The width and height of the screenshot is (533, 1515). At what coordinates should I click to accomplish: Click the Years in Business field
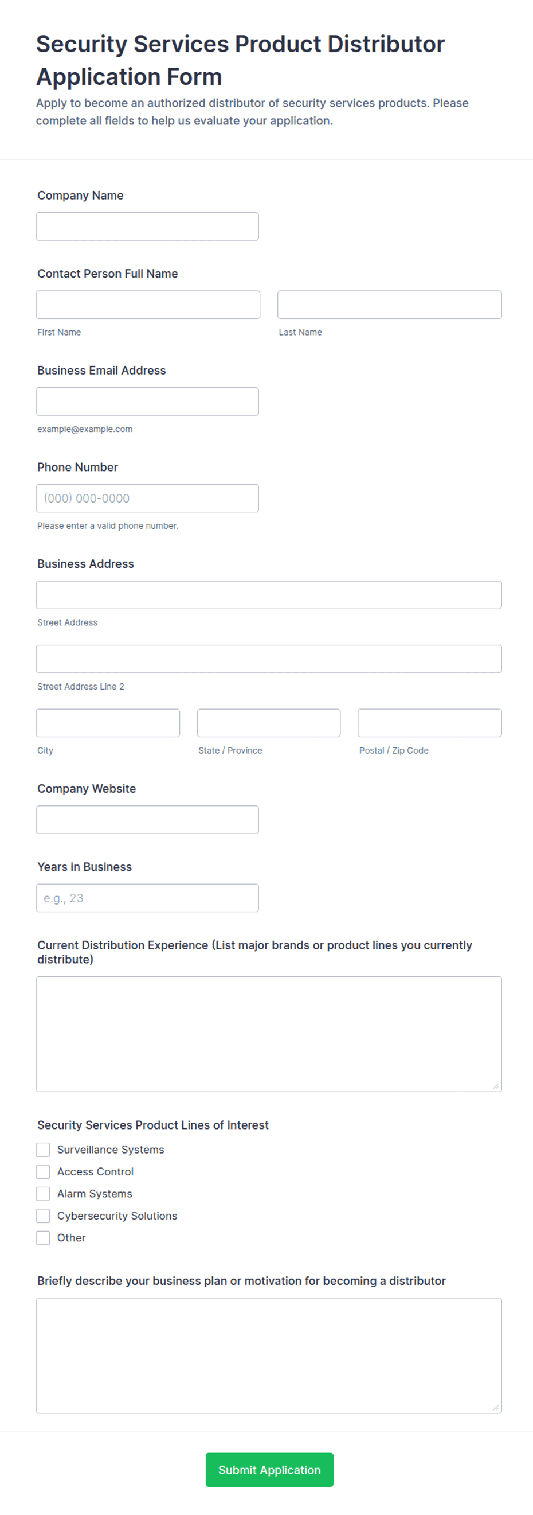pos(147,898)
